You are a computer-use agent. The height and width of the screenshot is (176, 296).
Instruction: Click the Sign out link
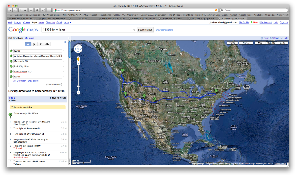[x=284, y=22]
